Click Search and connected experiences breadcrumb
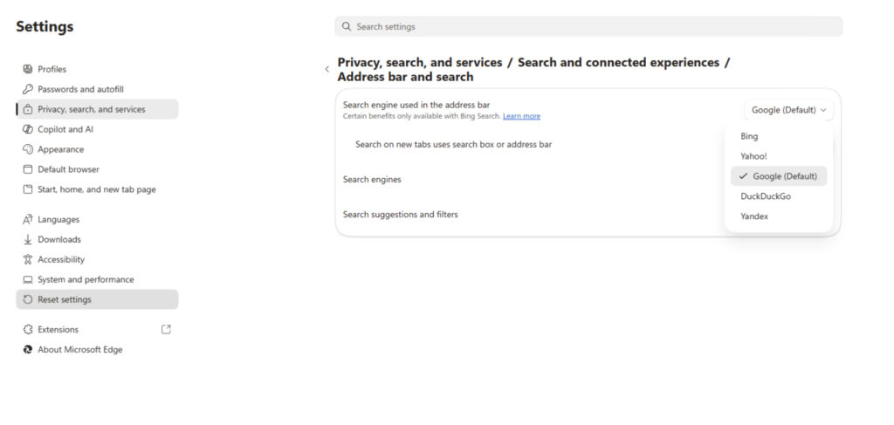Viewport: 894px width, 425px height. pos(619,62)
